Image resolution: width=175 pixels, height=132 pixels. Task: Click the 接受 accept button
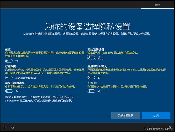[x=156, y=115]
